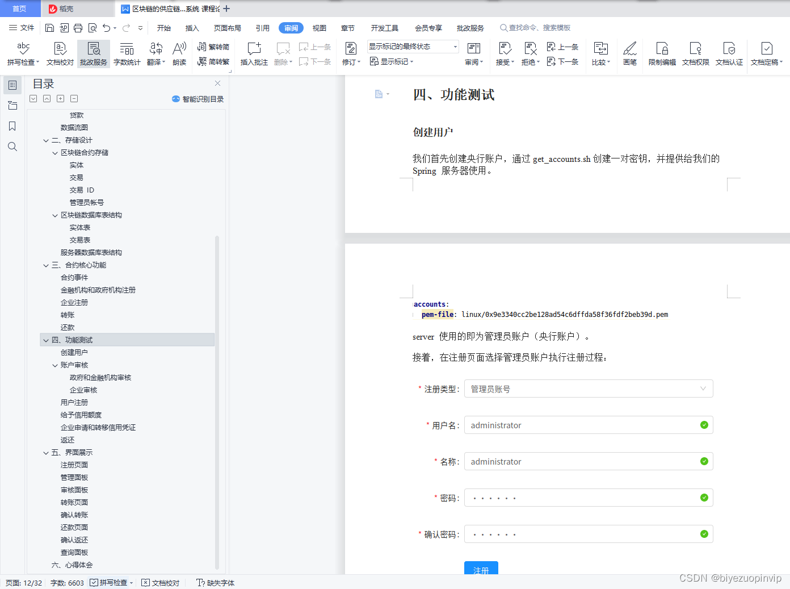Open the 审阅 review pane icon
The height and width of the screenshot is (589, 790).
coord(474,53)
